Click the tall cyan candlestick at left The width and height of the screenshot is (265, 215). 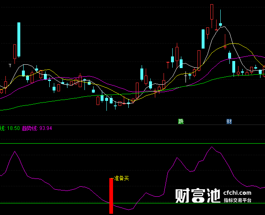pos(19,40)
